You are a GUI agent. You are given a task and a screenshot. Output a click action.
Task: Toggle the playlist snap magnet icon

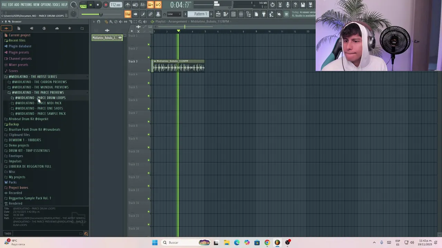coord(99,22)
